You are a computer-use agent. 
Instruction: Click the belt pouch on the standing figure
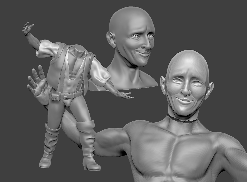click(56, 97)
